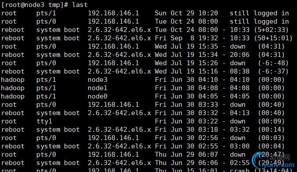This screenshot has width=297, height=172.
Task: Click the Fri Sep 8 19:32 reboot timestamp
Action: [x=186, y=38]
